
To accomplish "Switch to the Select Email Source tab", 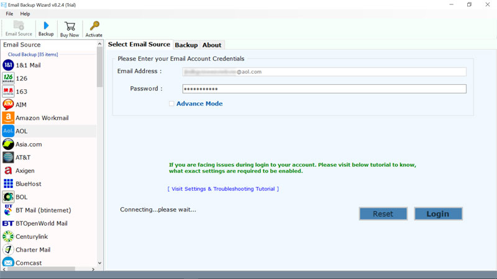I will pos(139,44).
